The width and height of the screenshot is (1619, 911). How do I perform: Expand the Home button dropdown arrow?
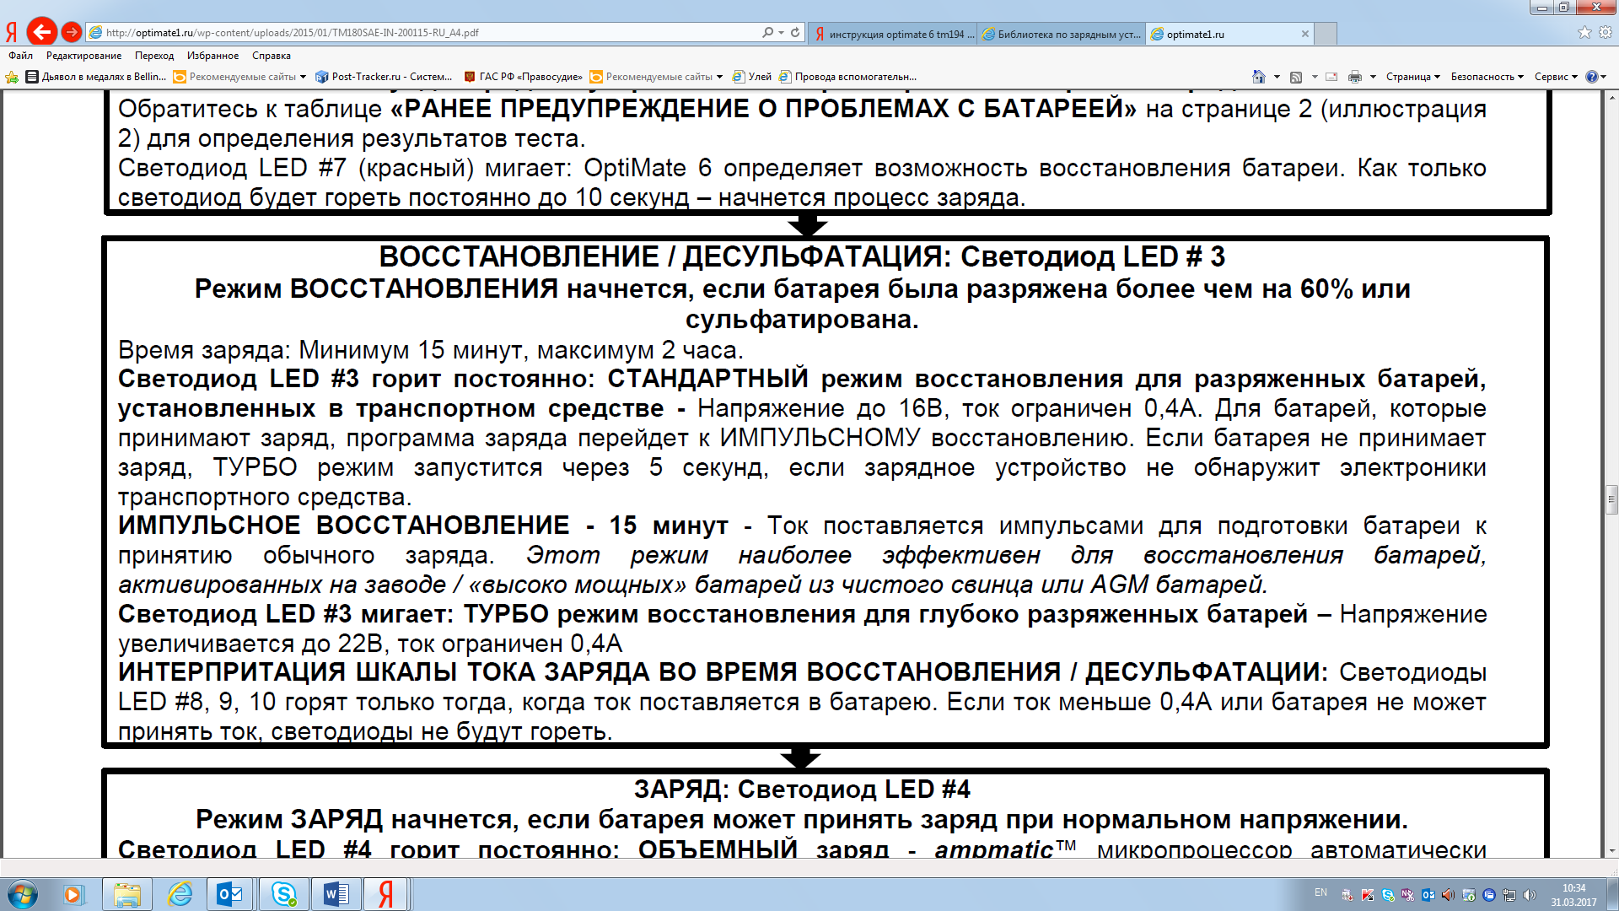point(1277,77)
